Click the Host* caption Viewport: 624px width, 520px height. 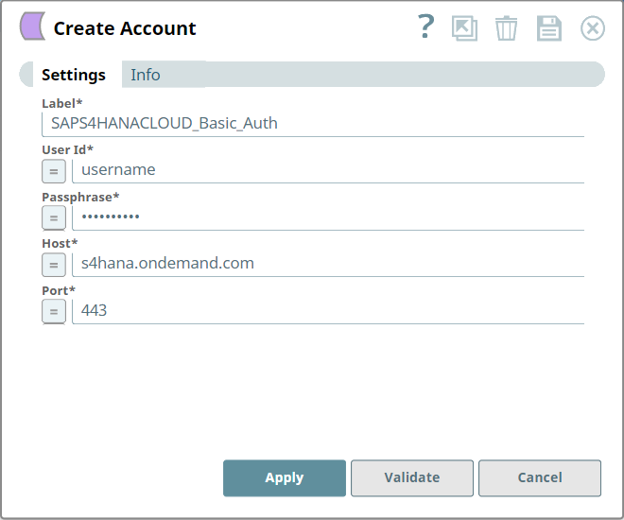[60, 244]
